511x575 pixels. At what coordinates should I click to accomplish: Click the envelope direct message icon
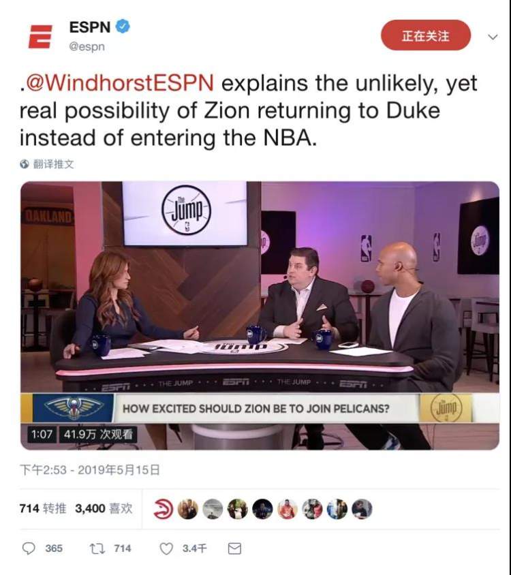point(234,548)
